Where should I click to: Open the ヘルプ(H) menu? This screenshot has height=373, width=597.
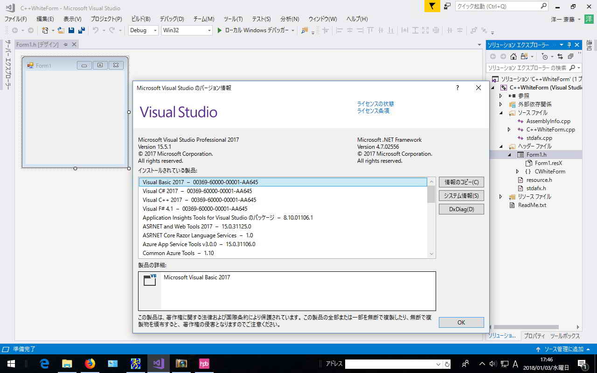[x=357, y=19]
